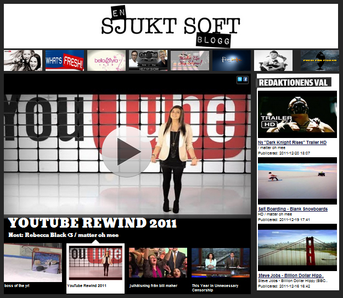This screenshot has height=298, width=343.
Task: Open the black-and-white boy sitting banner
Action: click(x=273, y=60)
